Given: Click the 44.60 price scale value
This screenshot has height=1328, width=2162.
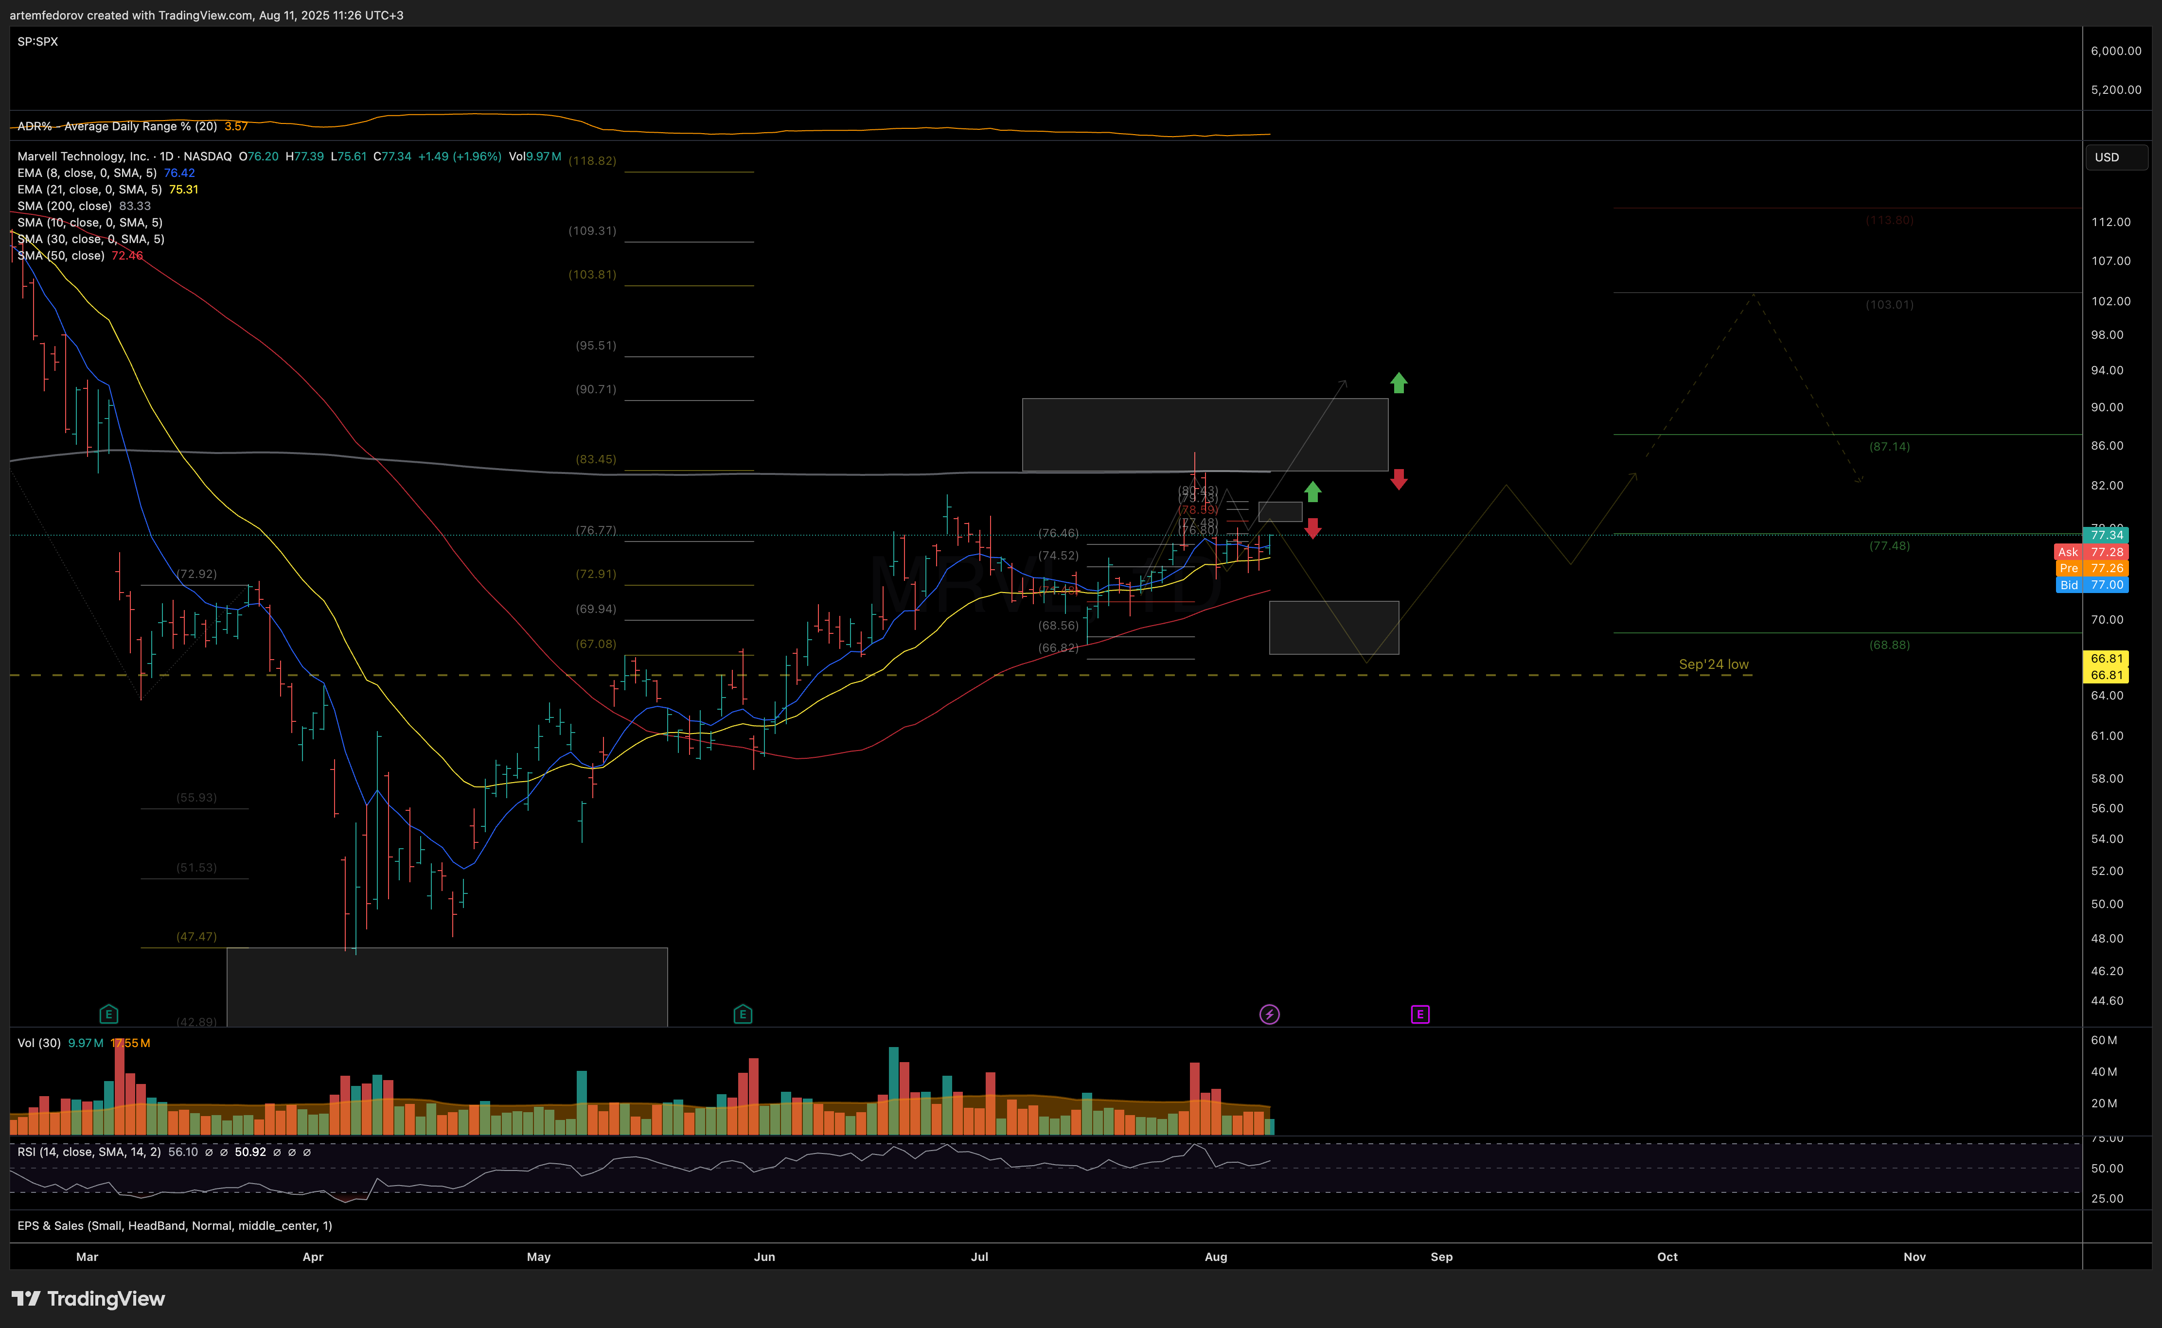Looking at the screenshot, I should pyautogui.click(x=2107, y=1001).
